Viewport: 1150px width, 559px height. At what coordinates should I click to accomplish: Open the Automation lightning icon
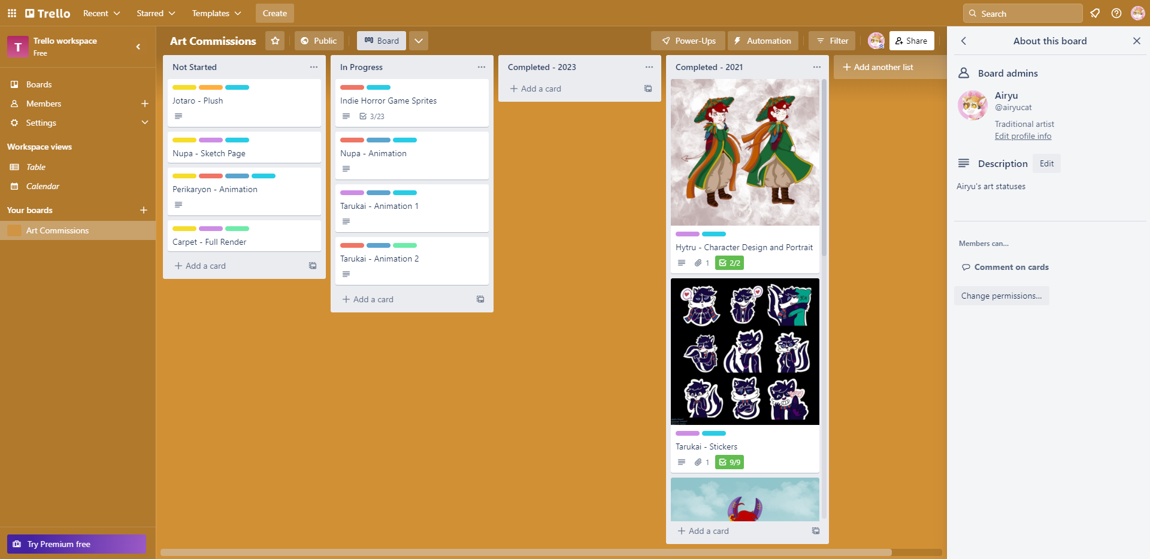click(x=738, y=41)
